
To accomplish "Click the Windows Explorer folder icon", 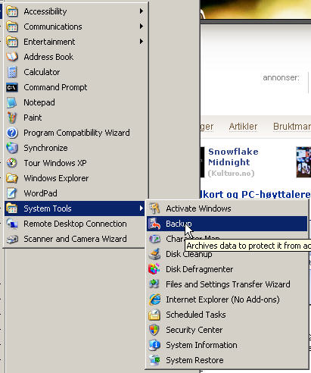I will pos(12,178).
